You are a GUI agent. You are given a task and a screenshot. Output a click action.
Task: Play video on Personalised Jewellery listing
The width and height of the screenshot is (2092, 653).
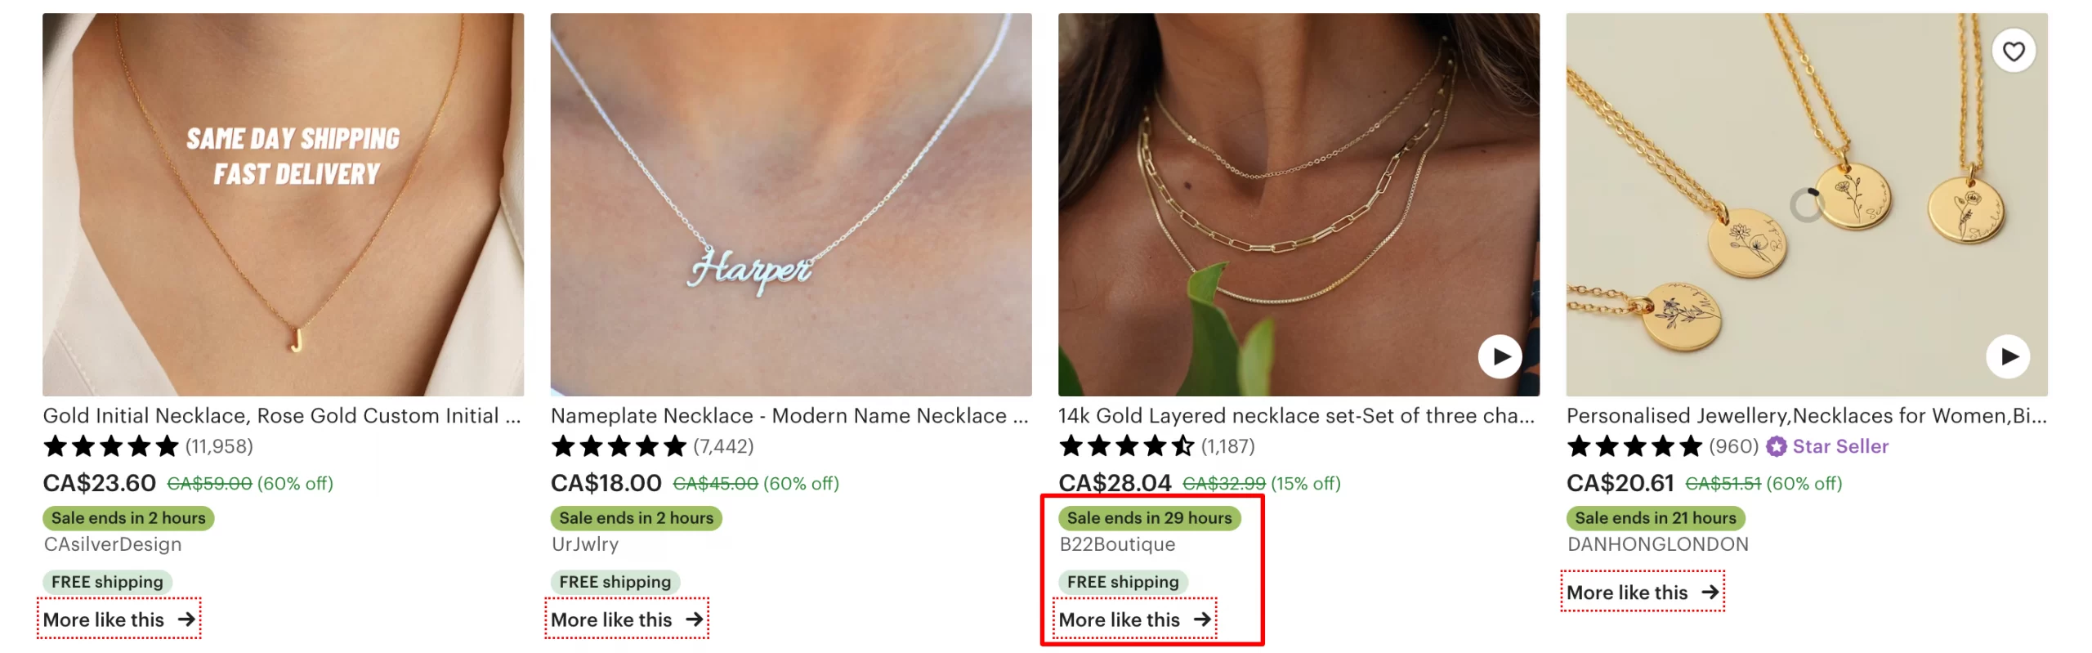pyautogui.click(x=2008, y=356)
